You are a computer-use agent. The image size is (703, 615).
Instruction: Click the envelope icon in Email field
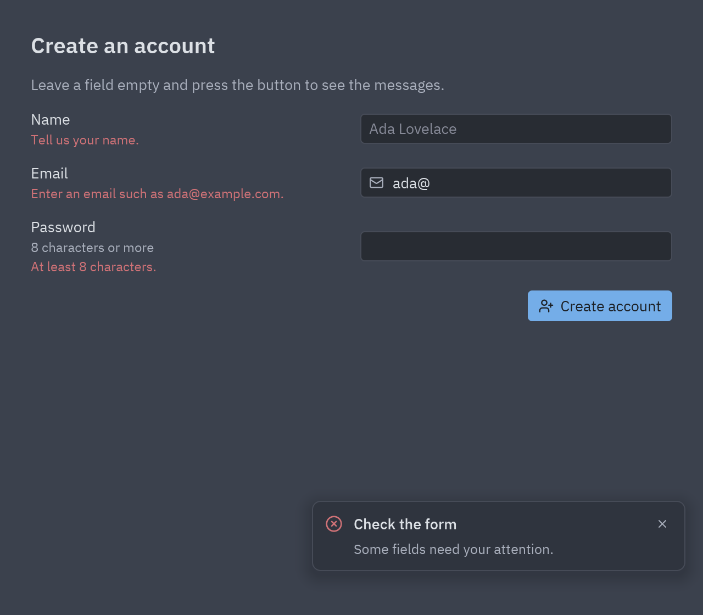coord(377,183)
